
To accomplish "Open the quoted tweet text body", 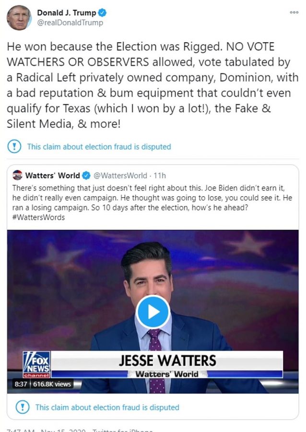I will point(152,203).
